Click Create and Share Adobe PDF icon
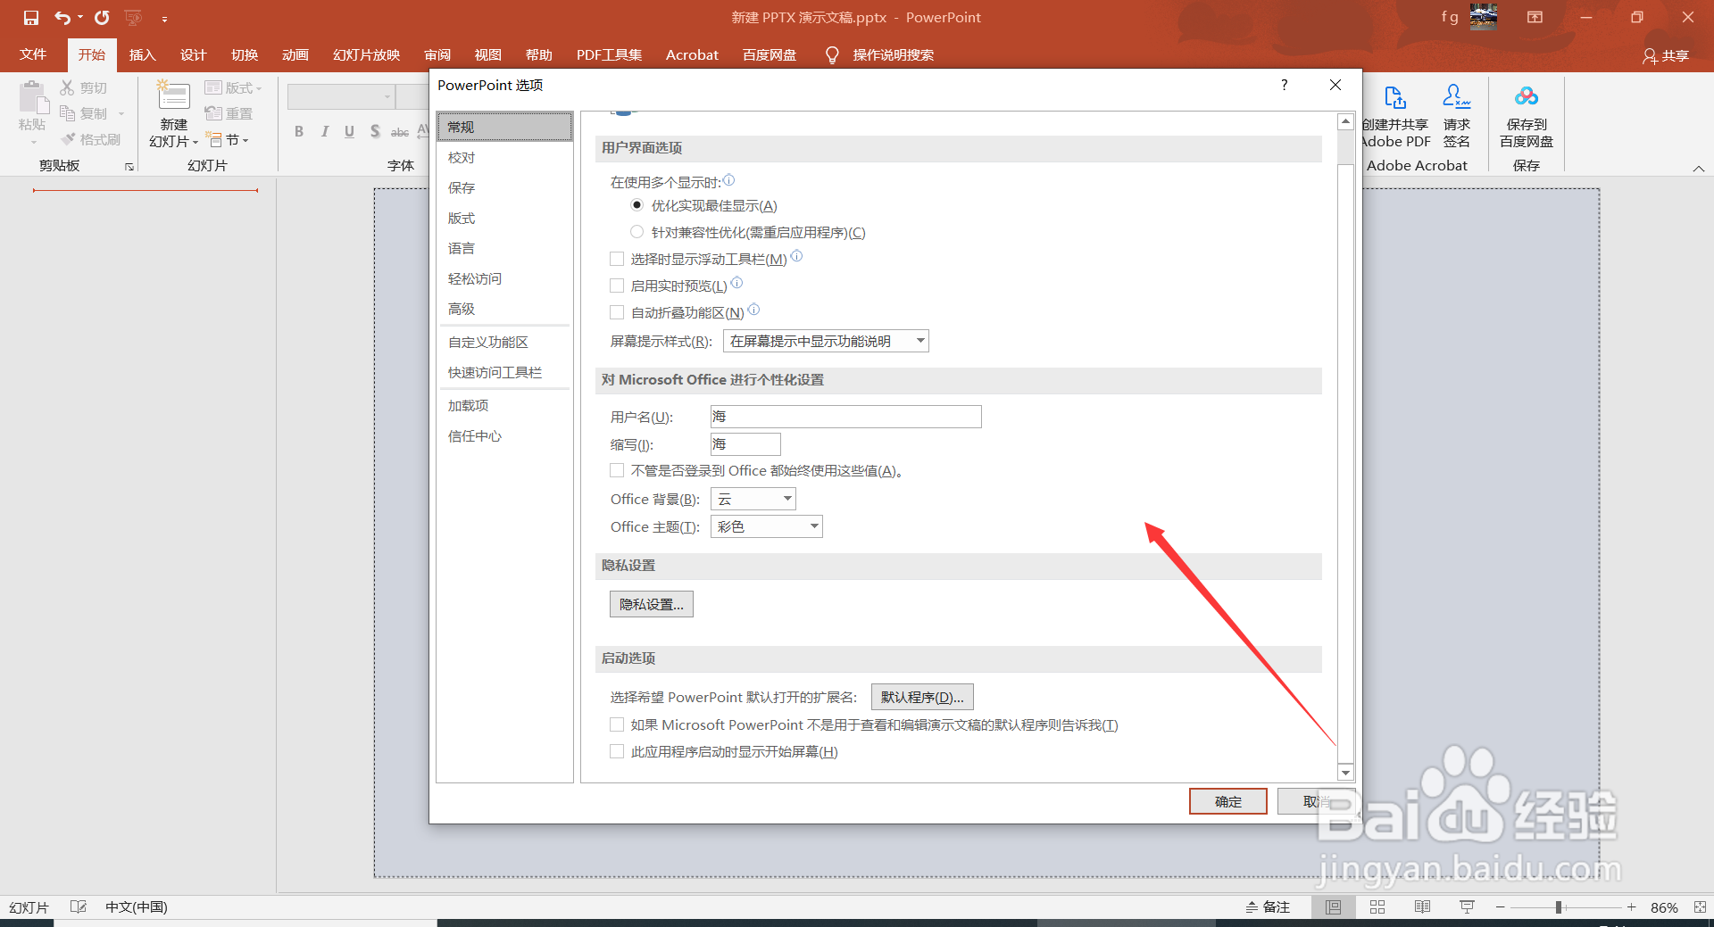1714x927 pixels. [1395, 96]
